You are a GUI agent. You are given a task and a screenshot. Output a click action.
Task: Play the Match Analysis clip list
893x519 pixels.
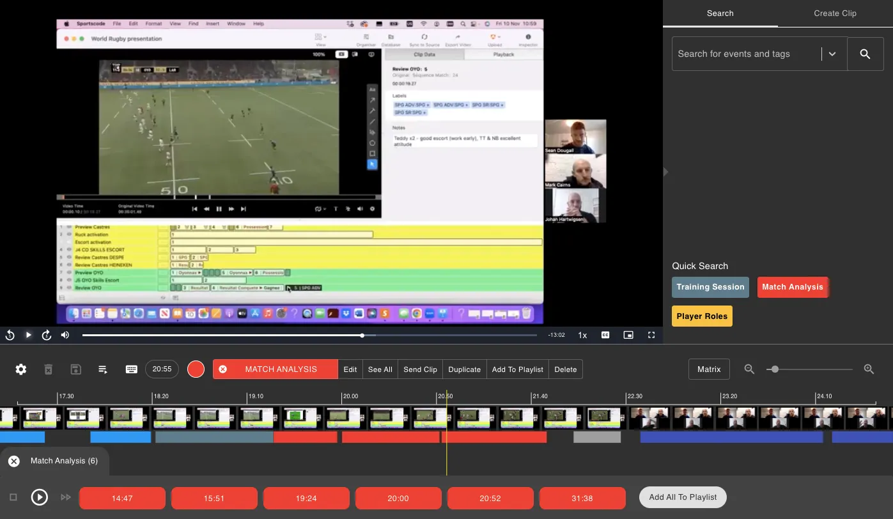(40, 497)
